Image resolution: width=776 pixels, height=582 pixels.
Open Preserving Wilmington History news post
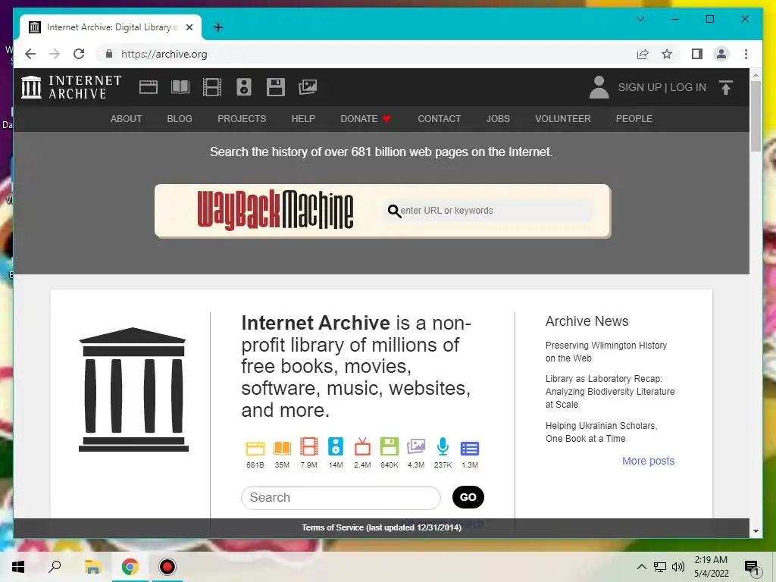point(606,352)
